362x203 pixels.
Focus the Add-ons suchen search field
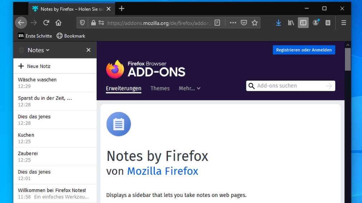pos(290,86)
